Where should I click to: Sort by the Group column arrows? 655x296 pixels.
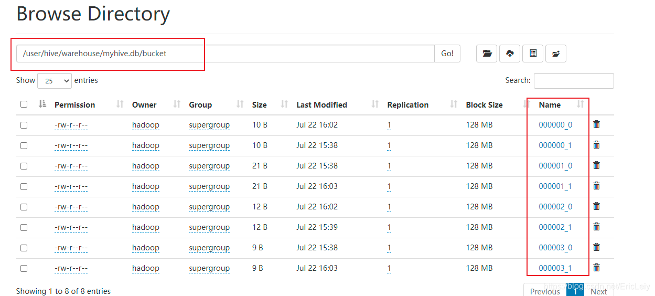[240, 104]
